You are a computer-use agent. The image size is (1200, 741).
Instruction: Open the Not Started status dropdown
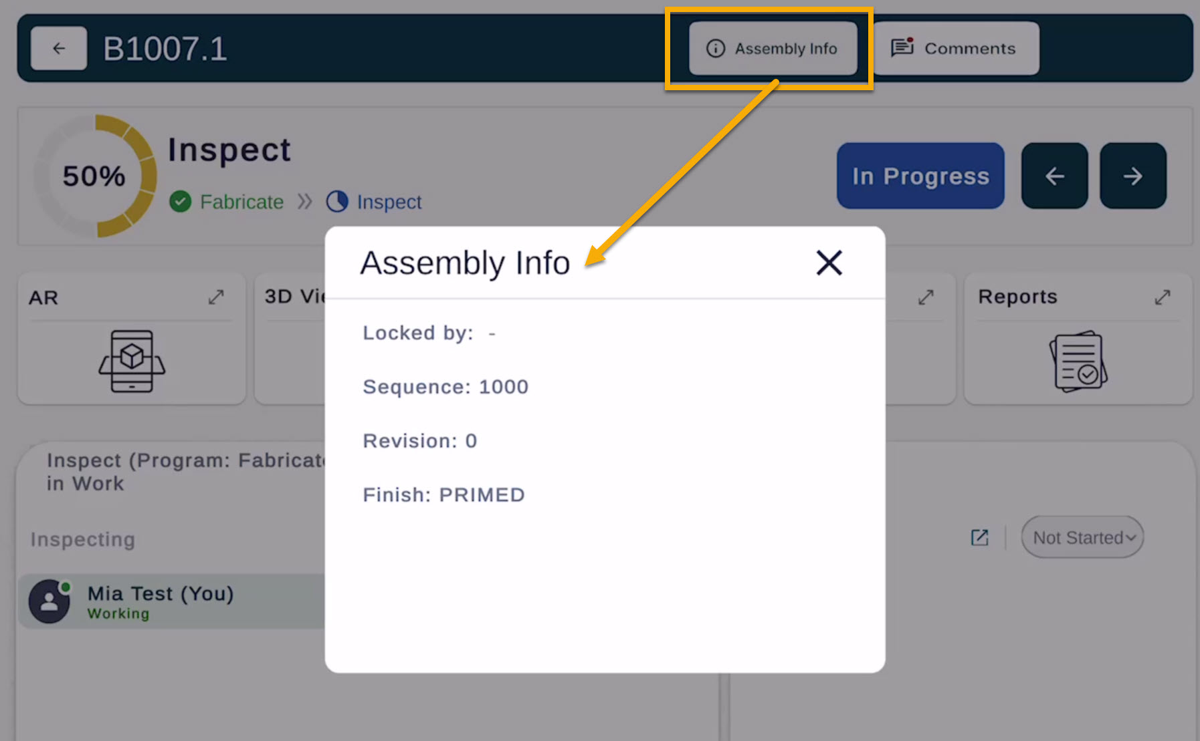point(1082,537)
